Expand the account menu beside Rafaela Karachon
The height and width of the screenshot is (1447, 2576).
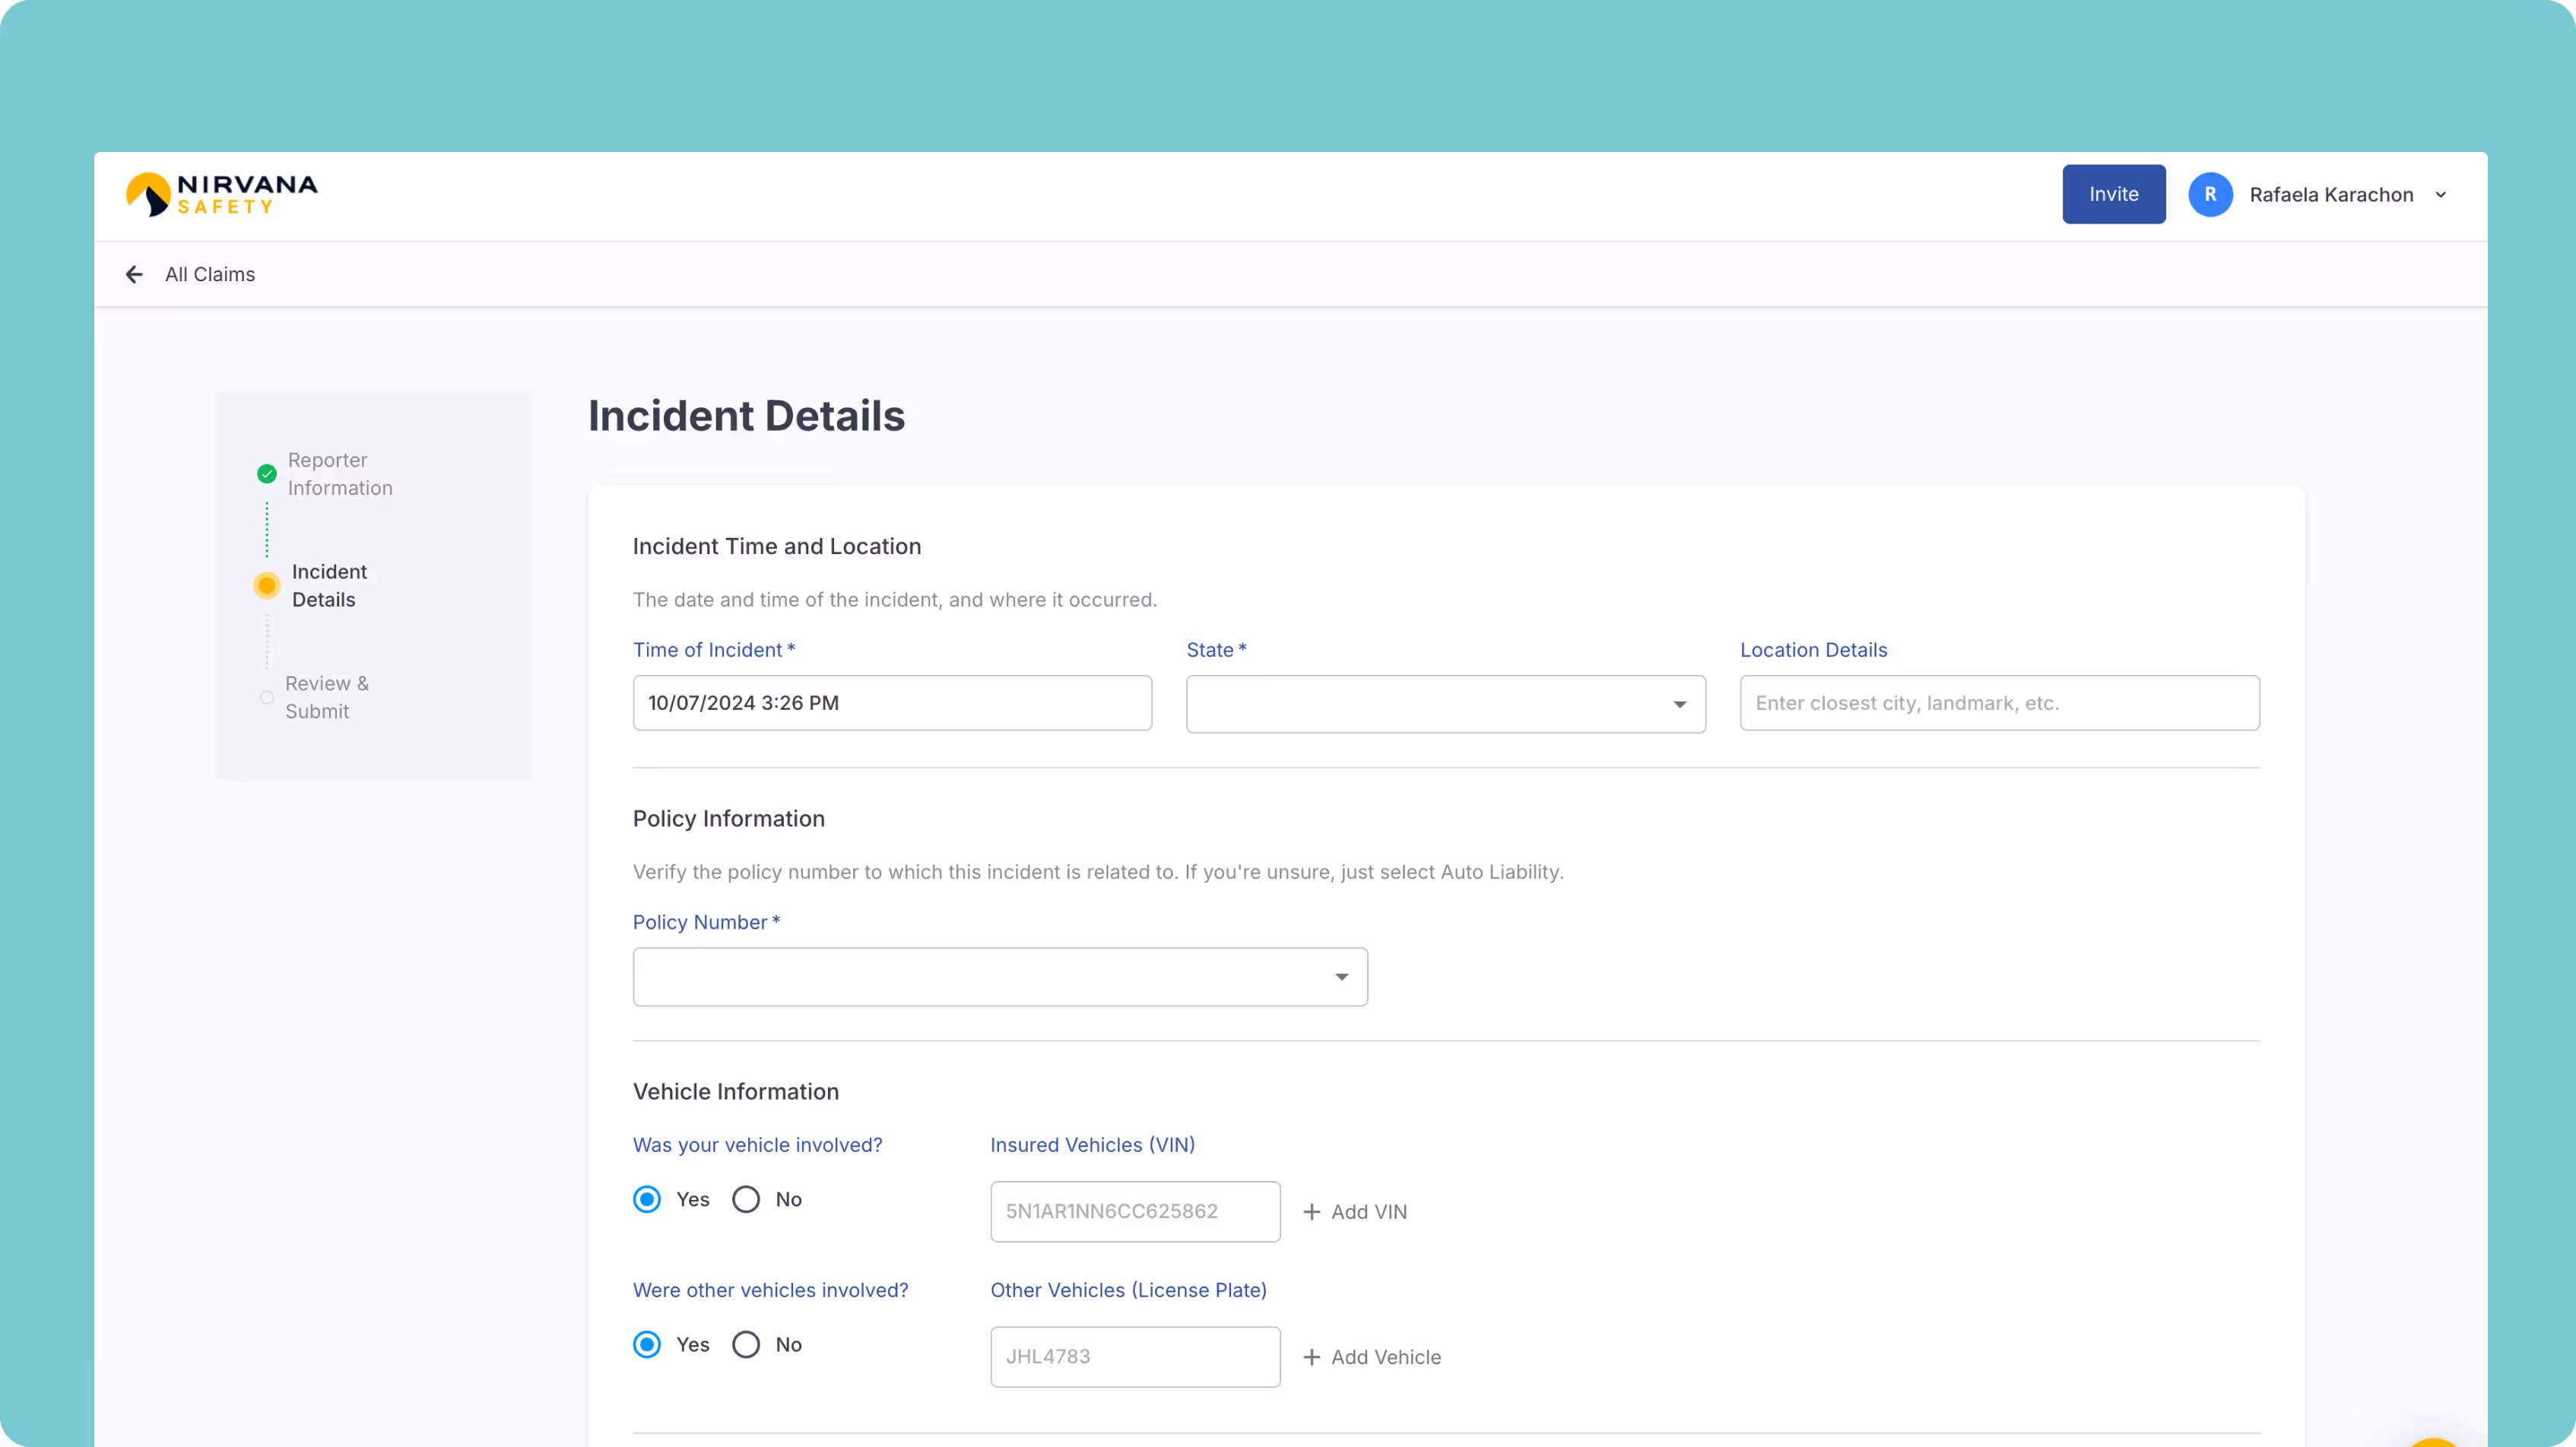point(2442,194)
